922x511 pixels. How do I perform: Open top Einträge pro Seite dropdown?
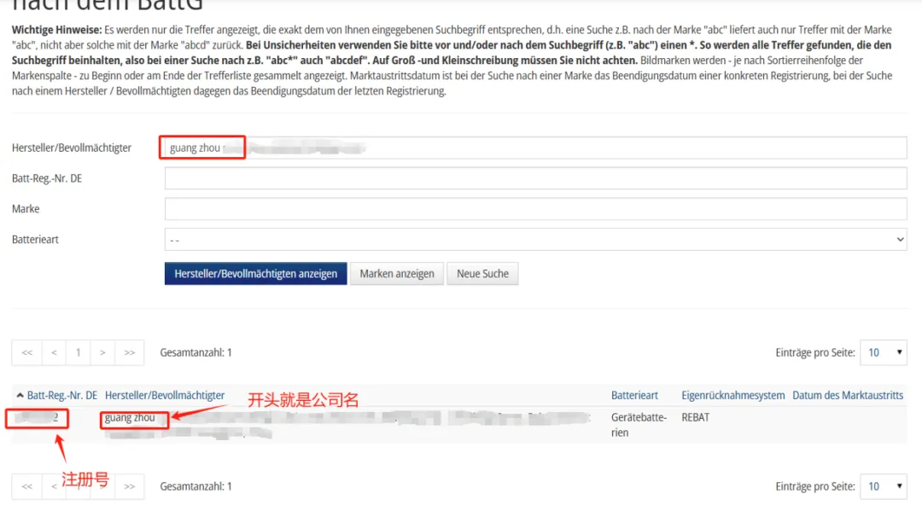click(884, 352)
